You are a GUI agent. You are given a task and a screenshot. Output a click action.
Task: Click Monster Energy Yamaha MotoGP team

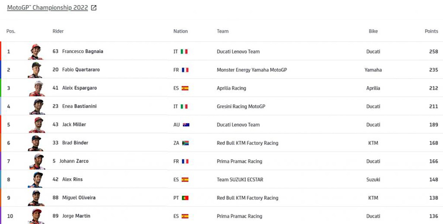coord(252,70)
